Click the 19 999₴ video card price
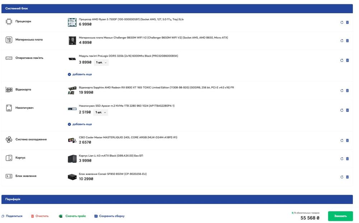The image size is (359, 223). point(86,92)
